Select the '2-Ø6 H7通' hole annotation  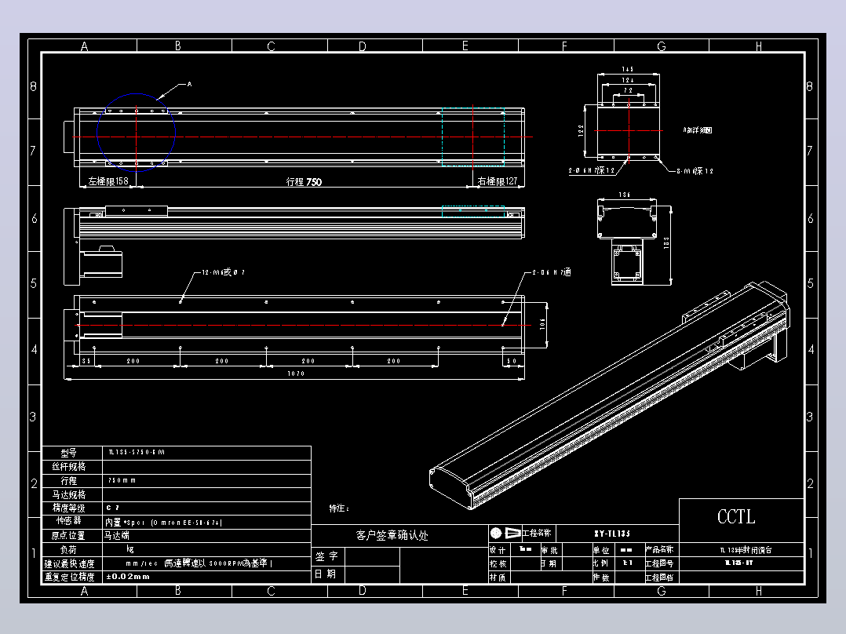click(x=552, y=272)
